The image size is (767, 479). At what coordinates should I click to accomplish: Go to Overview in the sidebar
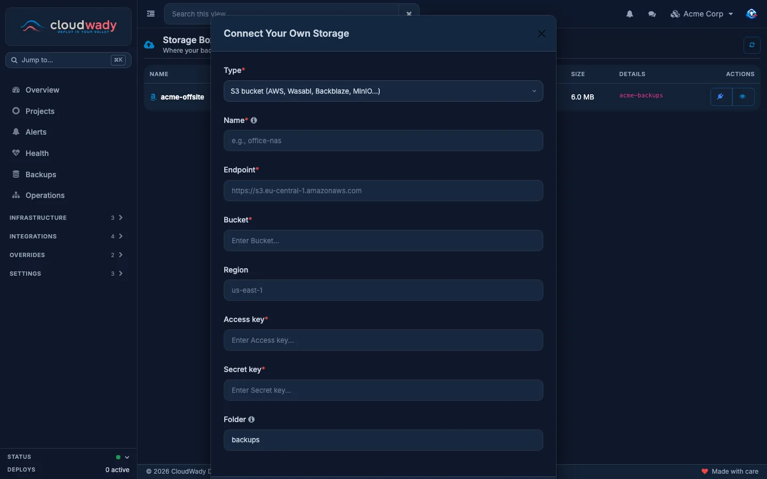click(x=68, y=90)
